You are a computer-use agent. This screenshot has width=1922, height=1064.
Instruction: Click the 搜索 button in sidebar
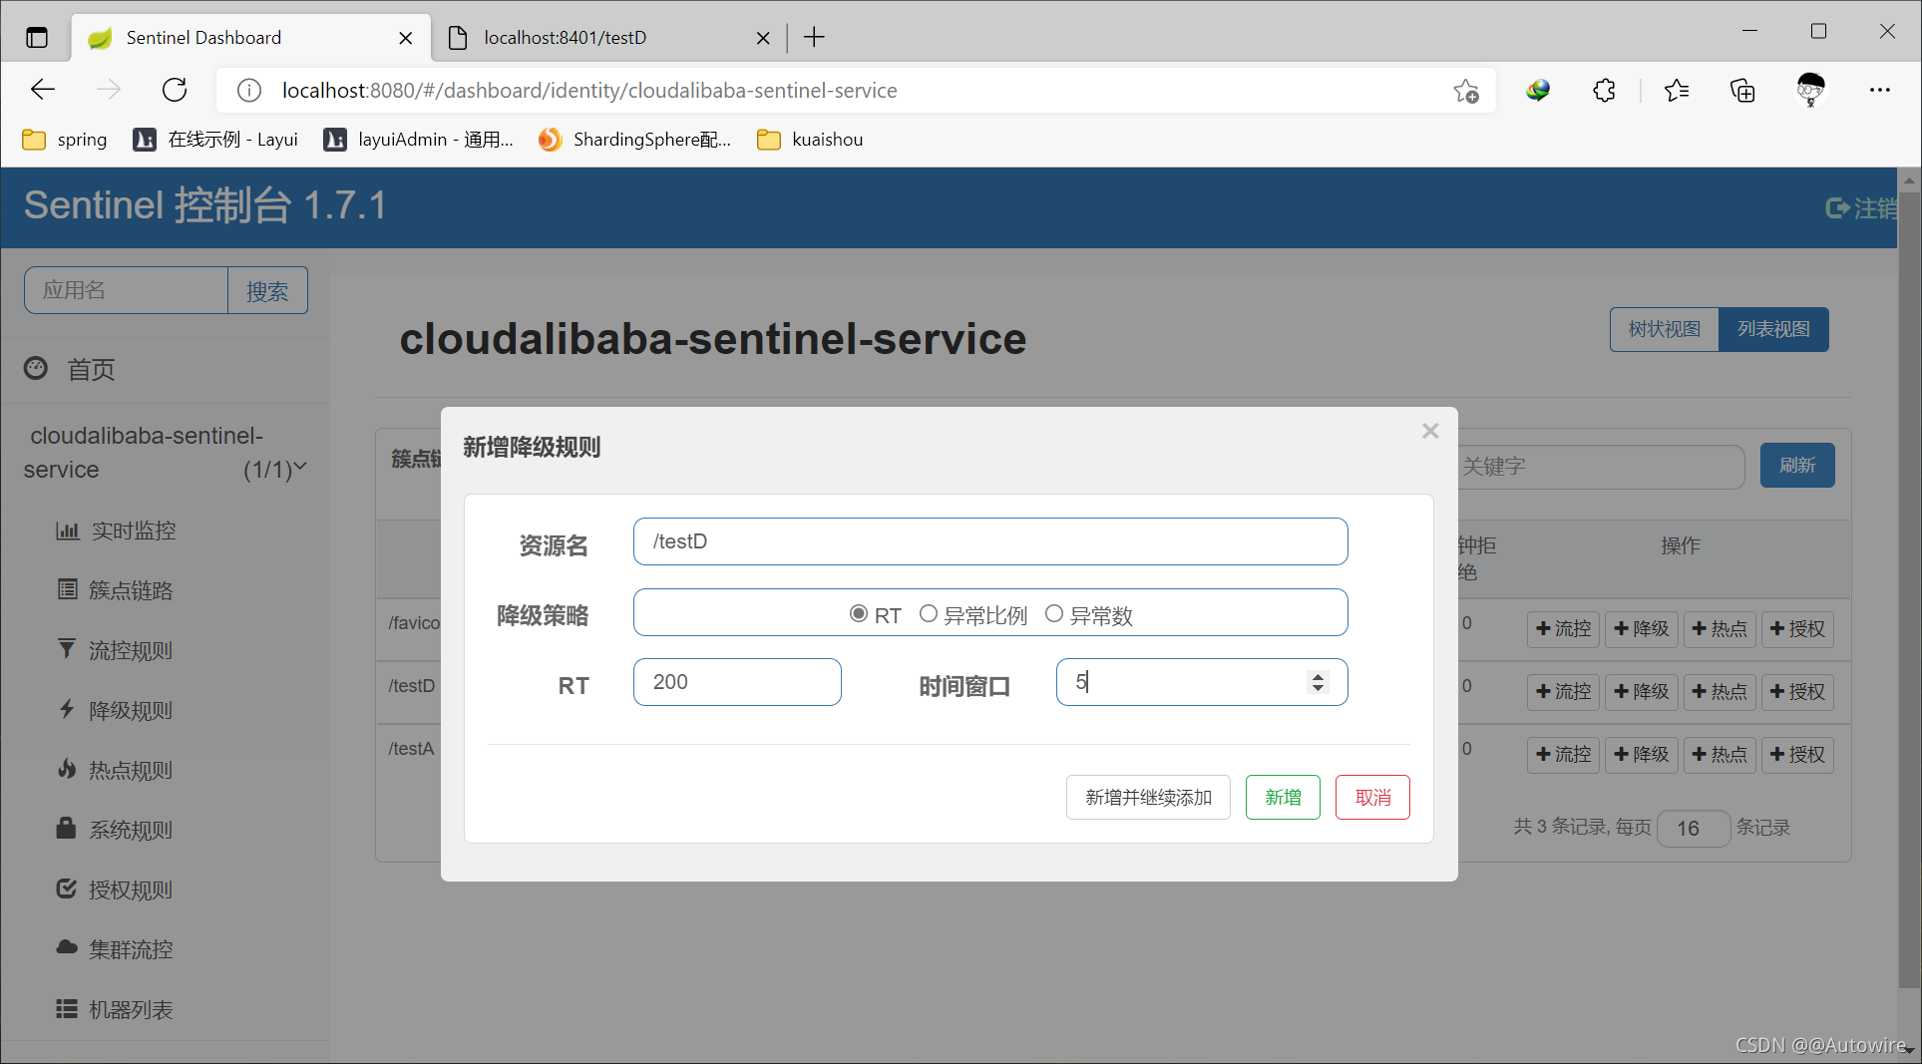pos(267,290)
